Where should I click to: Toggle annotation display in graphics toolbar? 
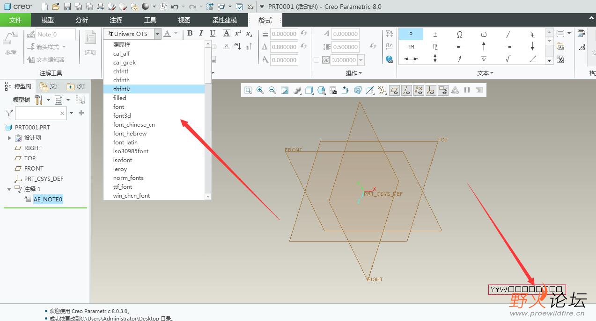coord(443,90)
